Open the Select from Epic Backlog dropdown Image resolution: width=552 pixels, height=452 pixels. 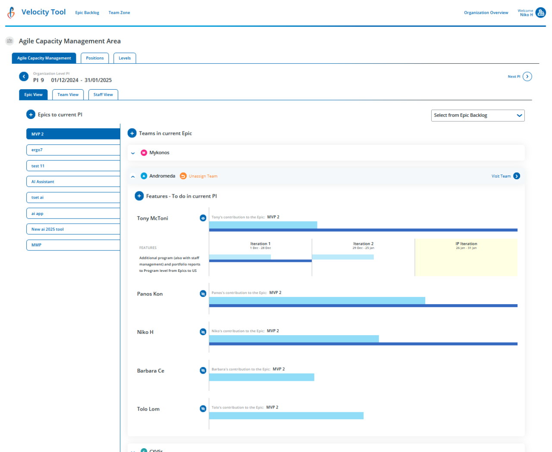tap(478, 115)
